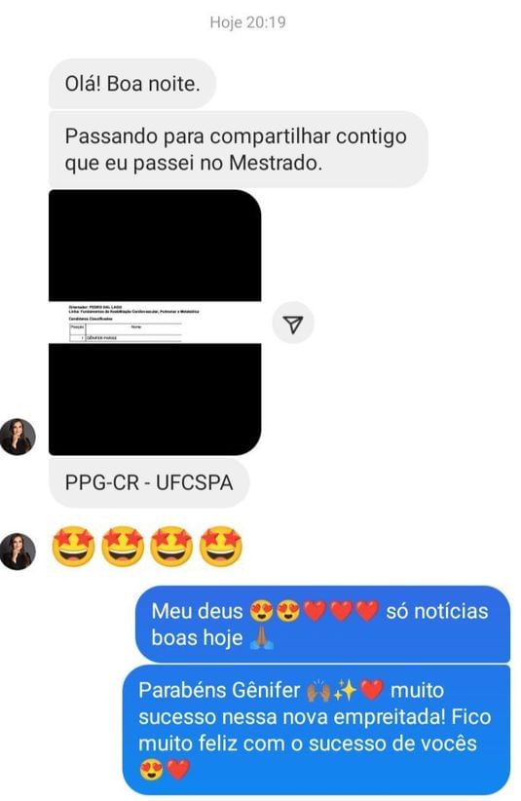Screen dimensions: 521x801
Task: Select the 'Olá! Boa noite.' message bubble
Action: tap(132, 84)
